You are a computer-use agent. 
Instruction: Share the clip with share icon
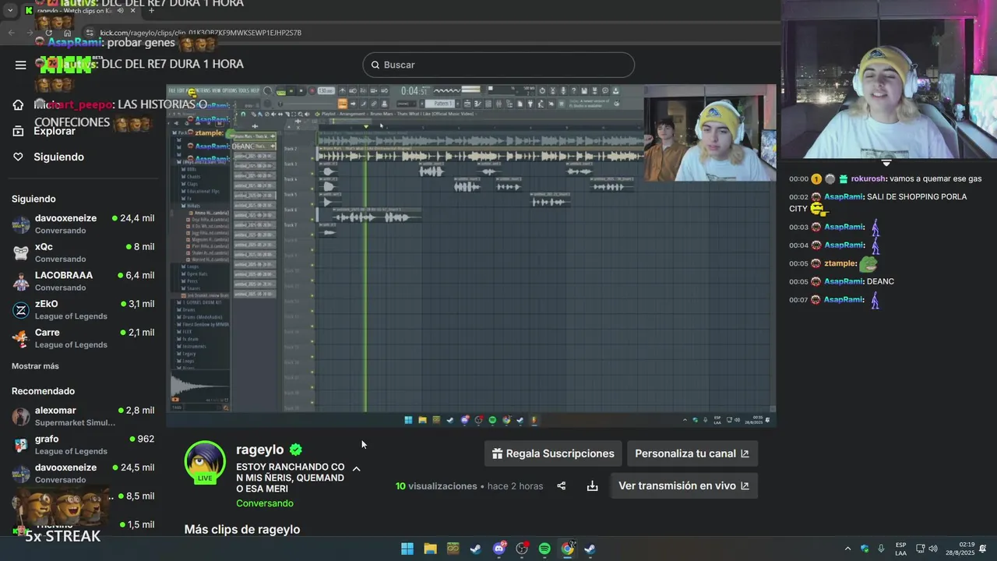(561, 486)
